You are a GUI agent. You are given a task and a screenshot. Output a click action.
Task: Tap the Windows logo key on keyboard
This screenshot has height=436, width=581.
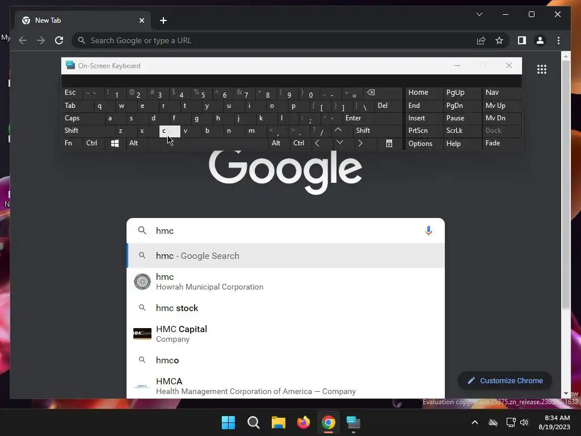[115, 143]
